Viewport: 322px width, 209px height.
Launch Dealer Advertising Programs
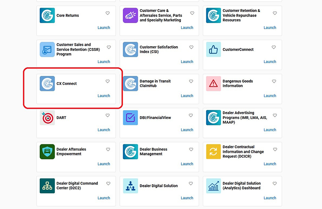pyautogui.click(x=270, y=130)
